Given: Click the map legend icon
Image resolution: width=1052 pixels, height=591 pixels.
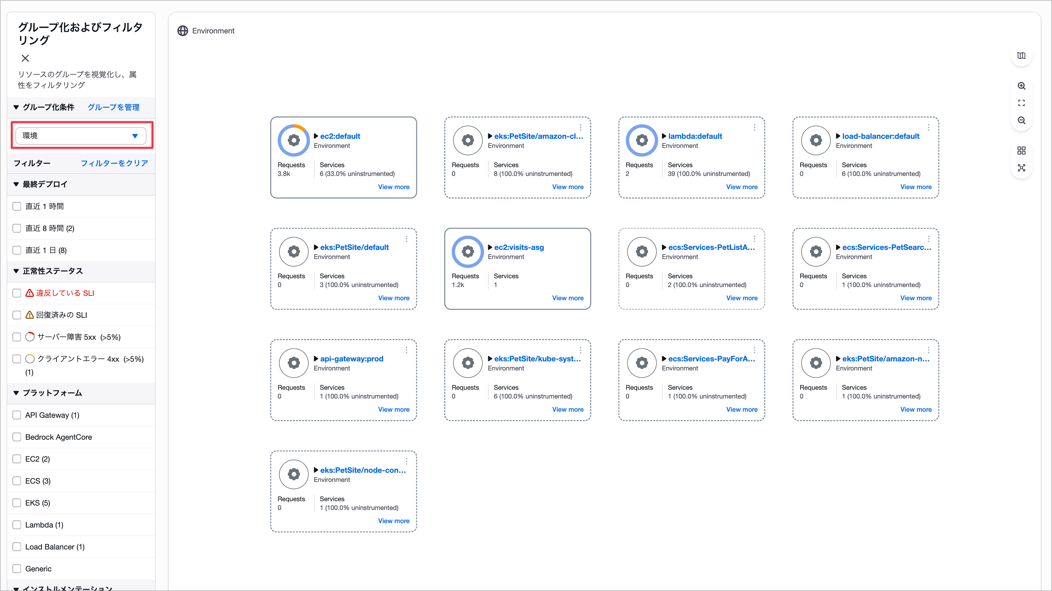Looking at the screenshot, I should click(x=1021, y=56).
